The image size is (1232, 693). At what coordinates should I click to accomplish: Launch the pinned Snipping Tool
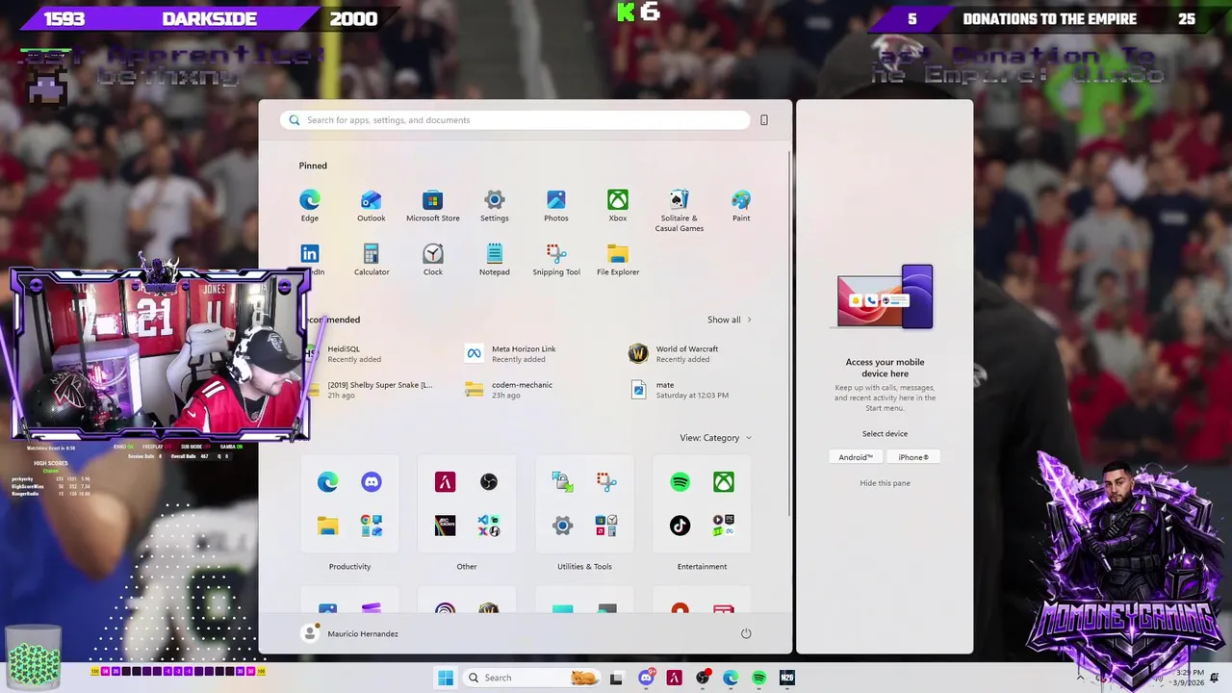coord(555,259)
